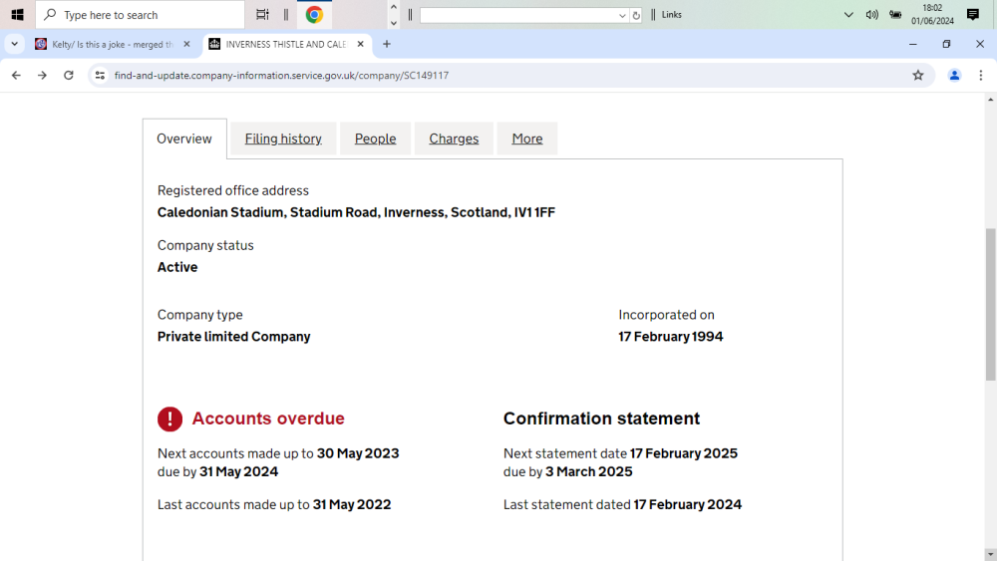The height and width of the screenshot is (561, 997).
Task: Bookmark this page with the star icon
Action: 917,75
